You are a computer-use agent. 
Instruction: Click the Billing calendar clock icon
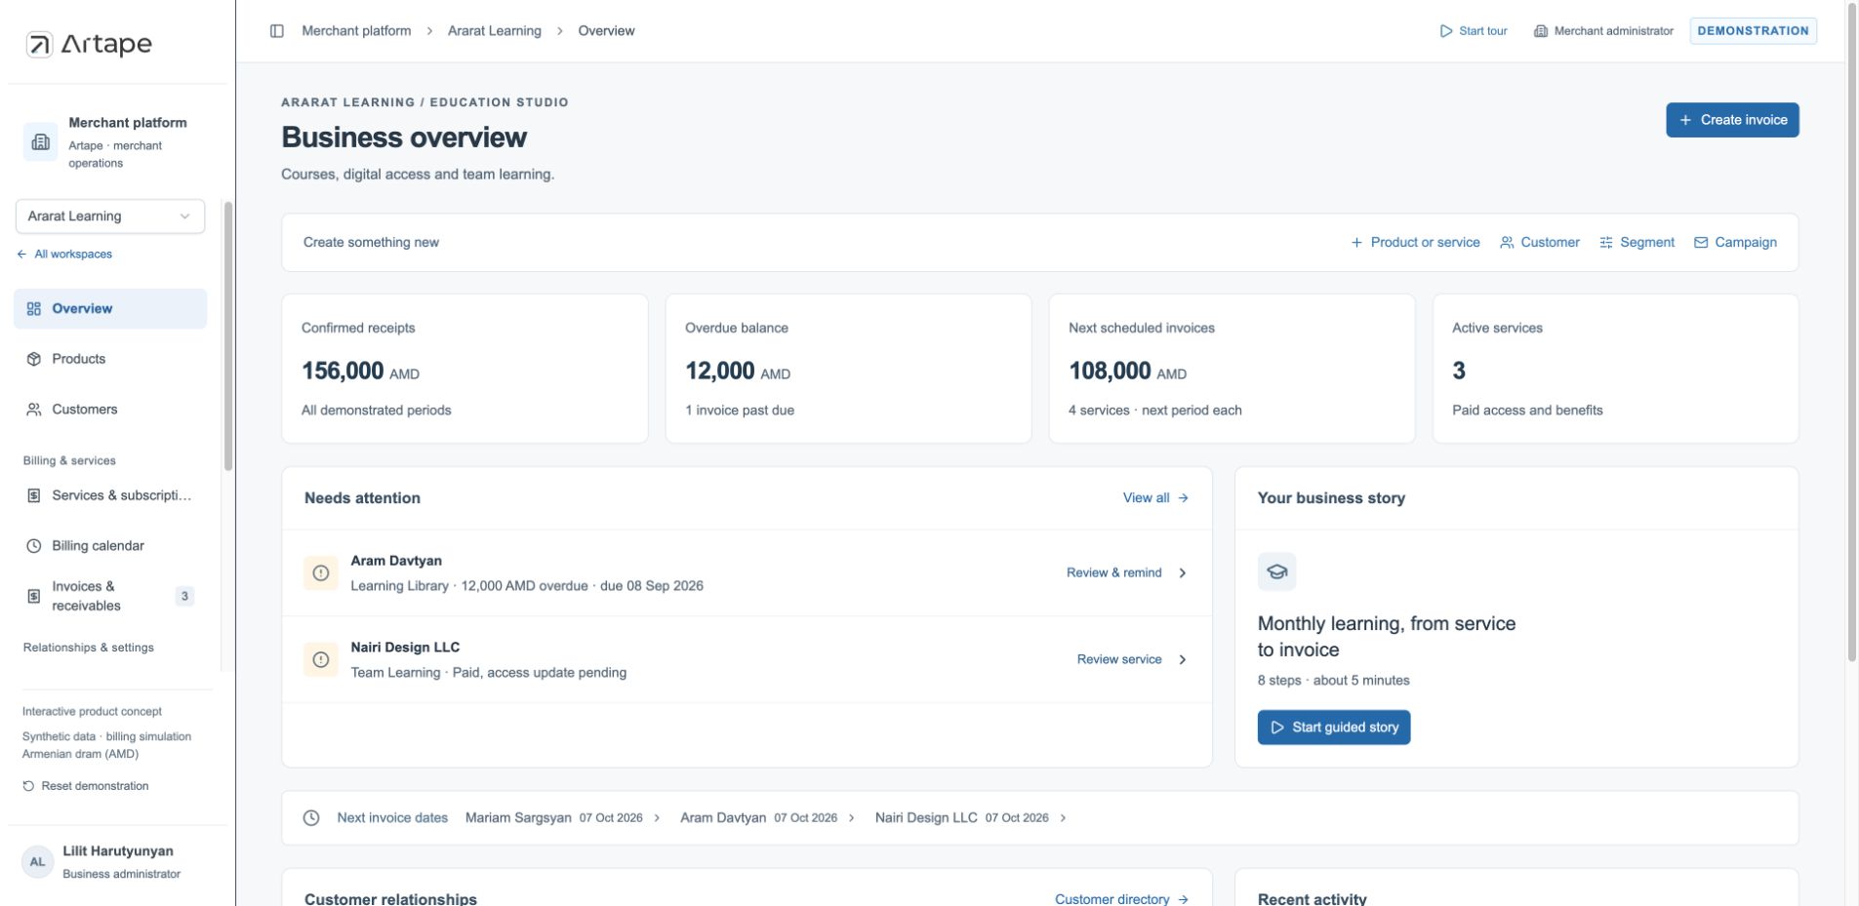click(x=34, y=546)
